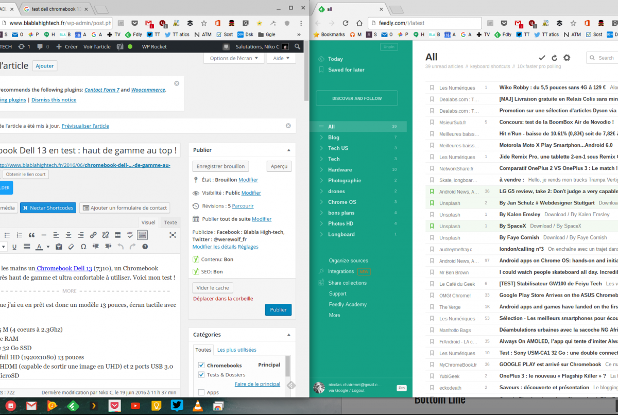Open Créer menu in admin bar

[x=67, y=46]
